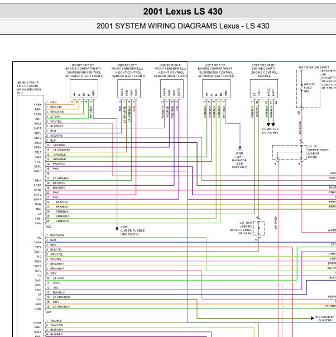Select the 'COMPUTER DATA LINES' label

[270, 131]
